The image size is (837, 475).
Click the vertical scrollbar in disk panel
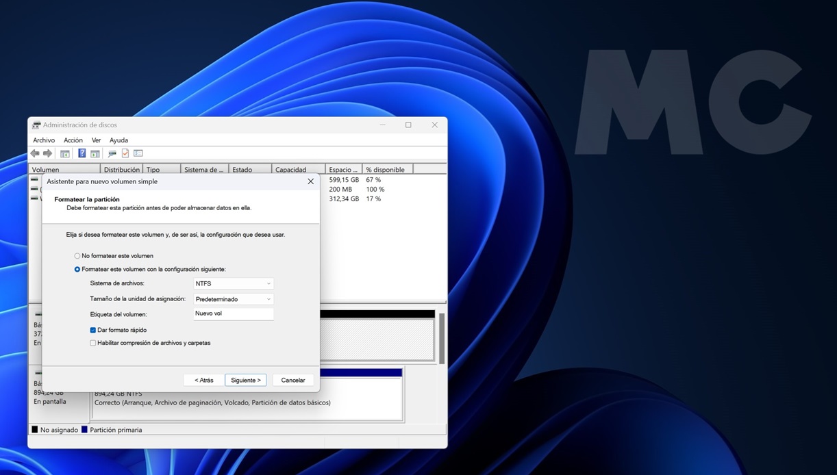[442, 339]
